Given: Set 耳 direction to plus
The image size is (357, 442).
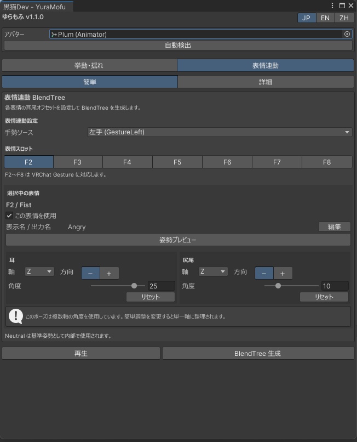Looking at the screenshot, I should 109,273.
